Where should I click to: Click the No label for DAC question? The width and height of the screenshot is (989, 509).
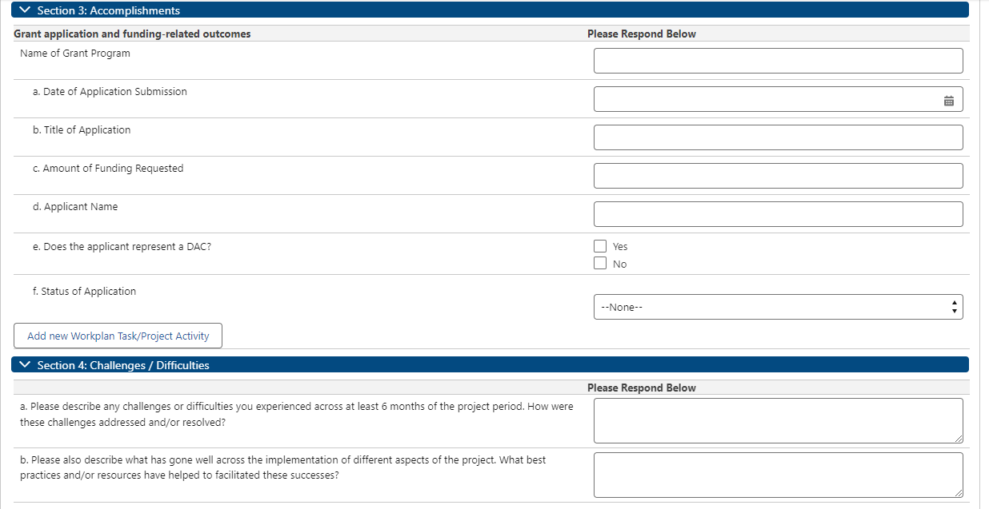tap(619, 264)
